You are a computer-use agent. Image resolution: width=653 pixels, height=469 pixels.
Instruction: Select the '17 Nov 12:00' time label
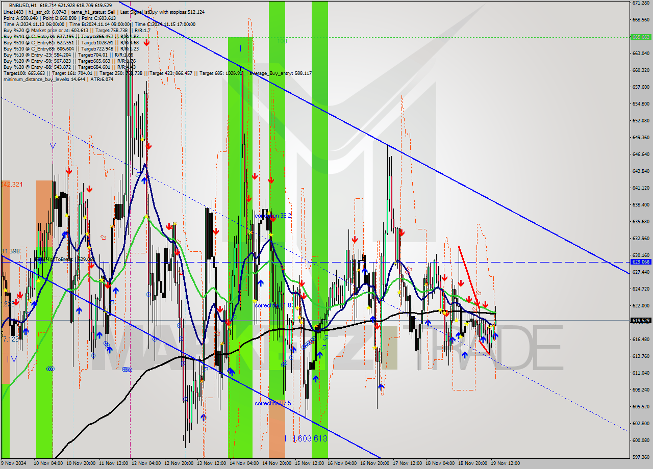[407, 463]
